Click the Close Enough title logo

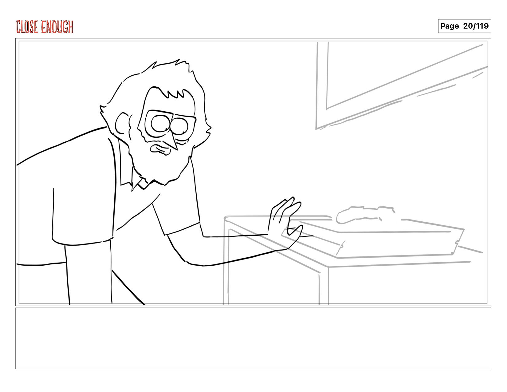[x=45, y=27]
